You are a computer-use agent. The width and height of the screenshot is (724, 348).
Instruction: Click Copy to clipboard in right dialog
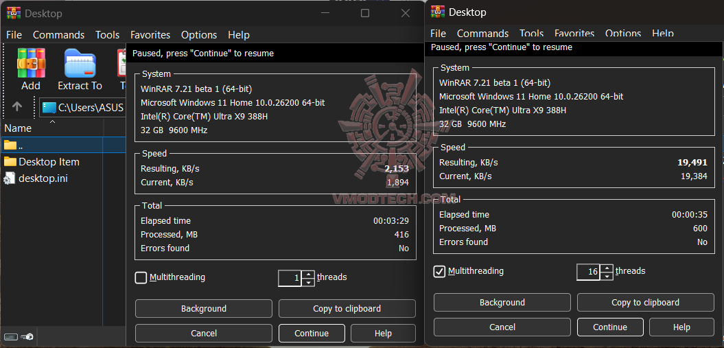tap(646, 303)
